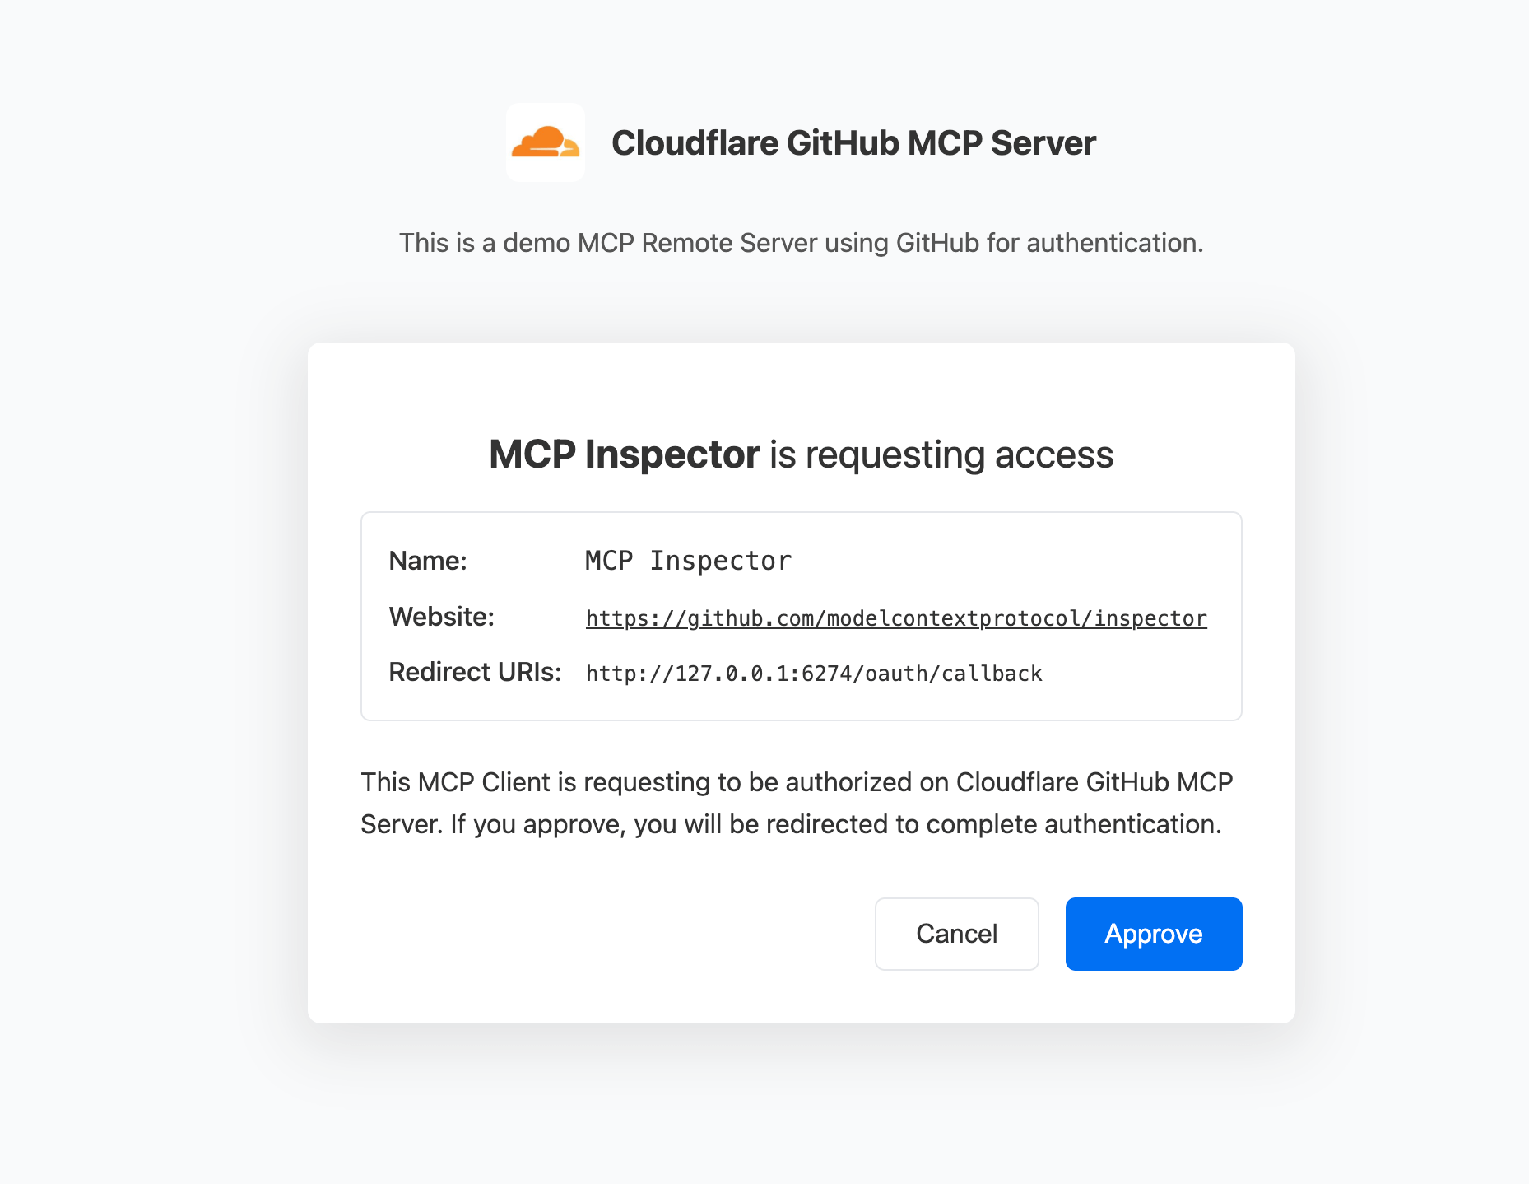The height and width of the screenshot is (1184, 1529).
Task: Click the Redirect URIs: field label
Action: point(475,672)
